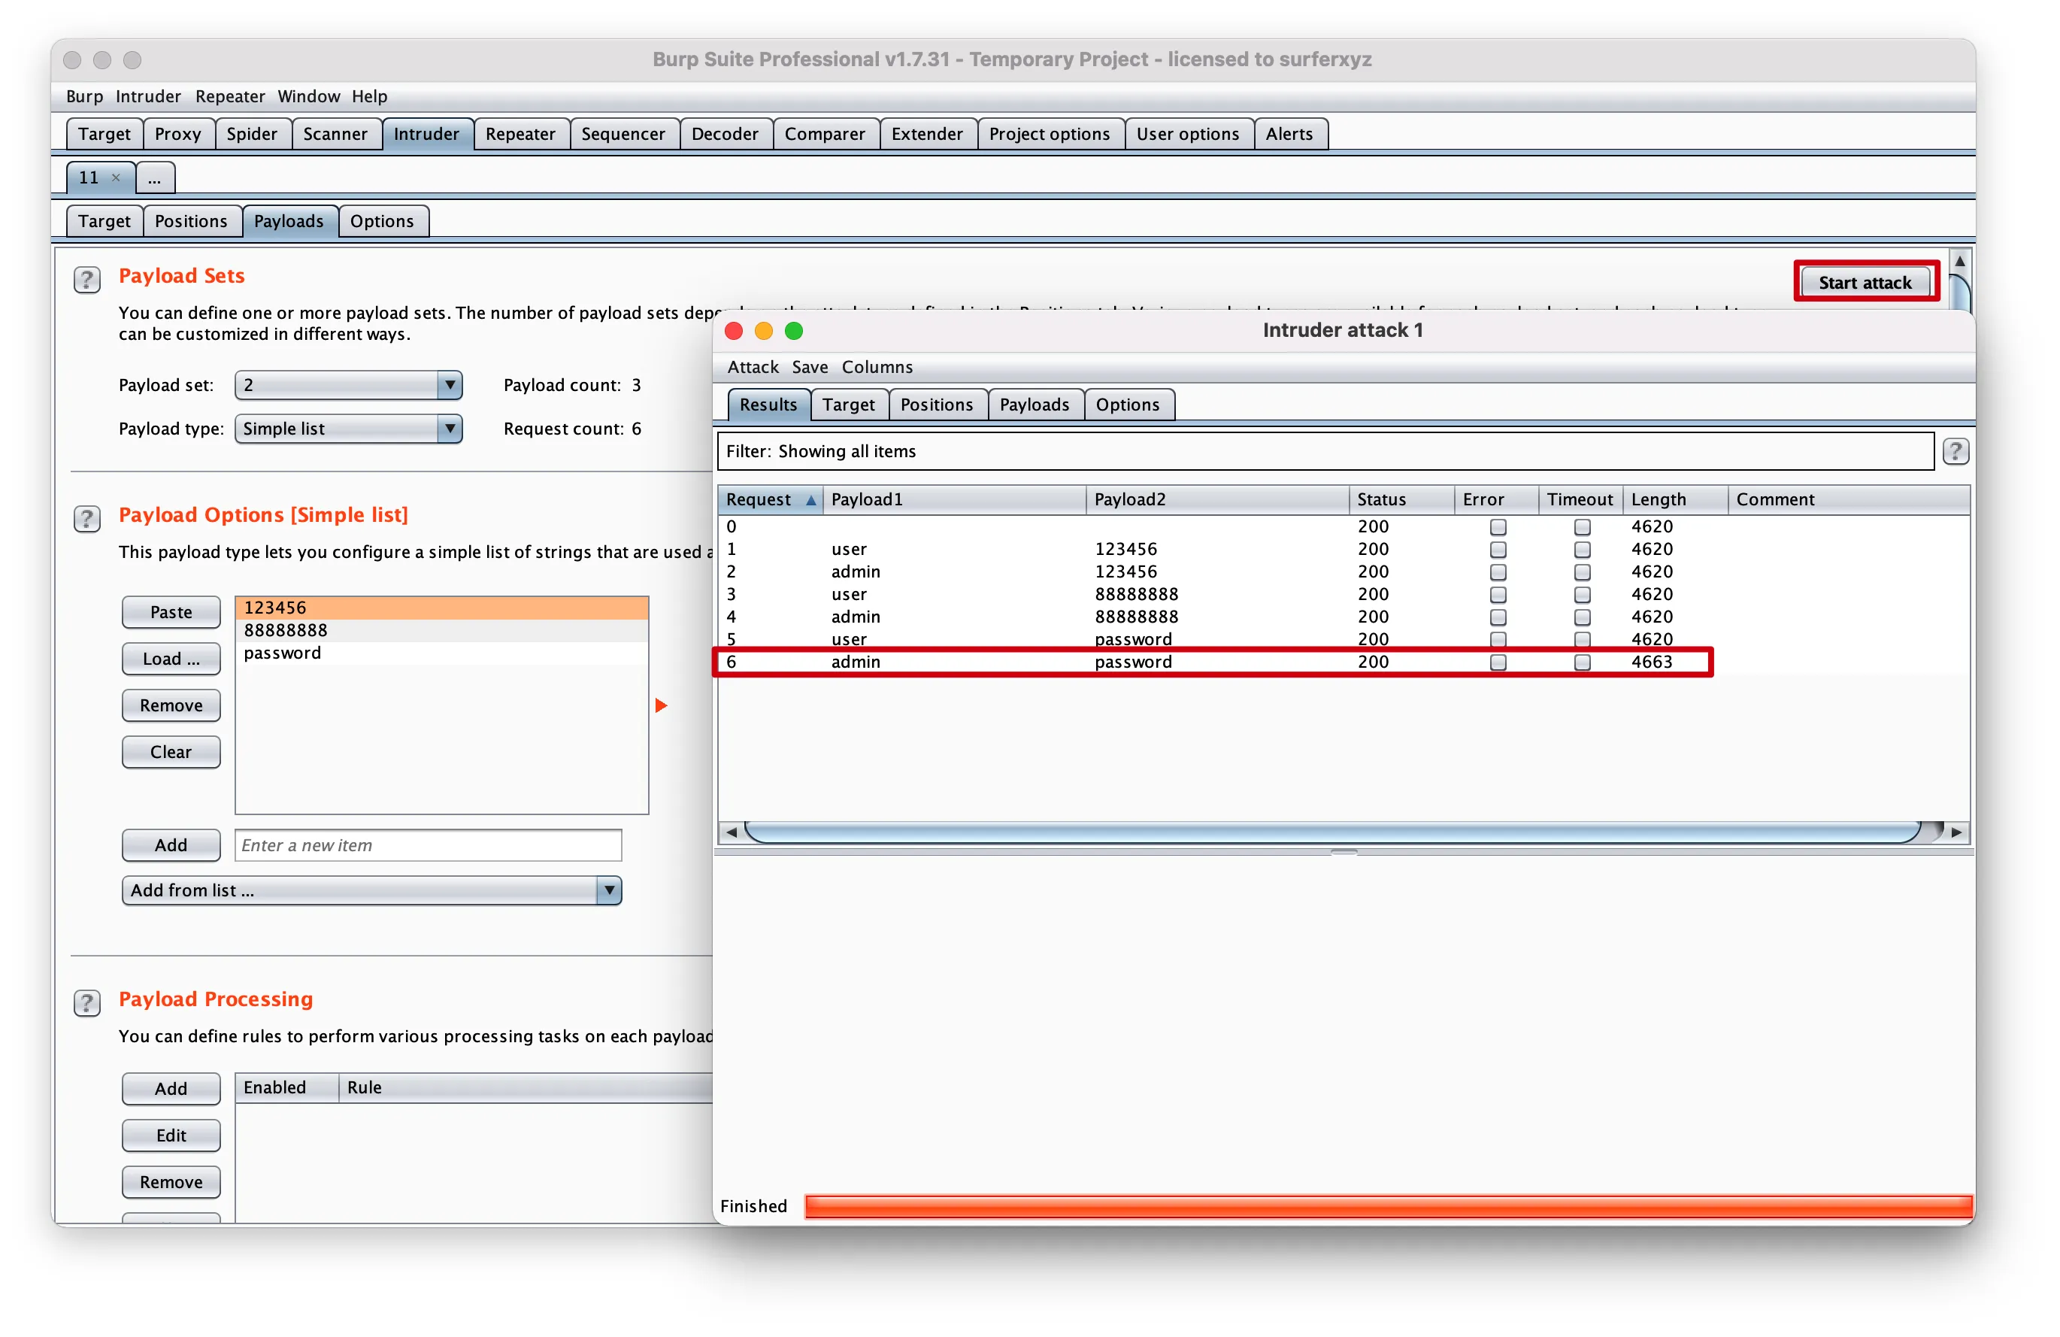The image size is (2060, 1337).
Task: Select '88888888' payload in request 3 row
Action: click(1135, 594)
